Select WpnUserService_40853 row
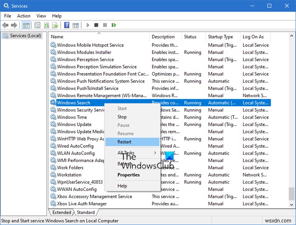This screenshot has width=296, height=225. tap(80, 182)
